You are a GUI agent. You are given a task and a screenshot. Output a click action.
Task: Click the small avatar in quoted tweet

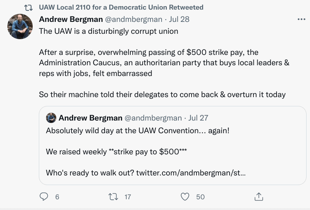point(51,117)
